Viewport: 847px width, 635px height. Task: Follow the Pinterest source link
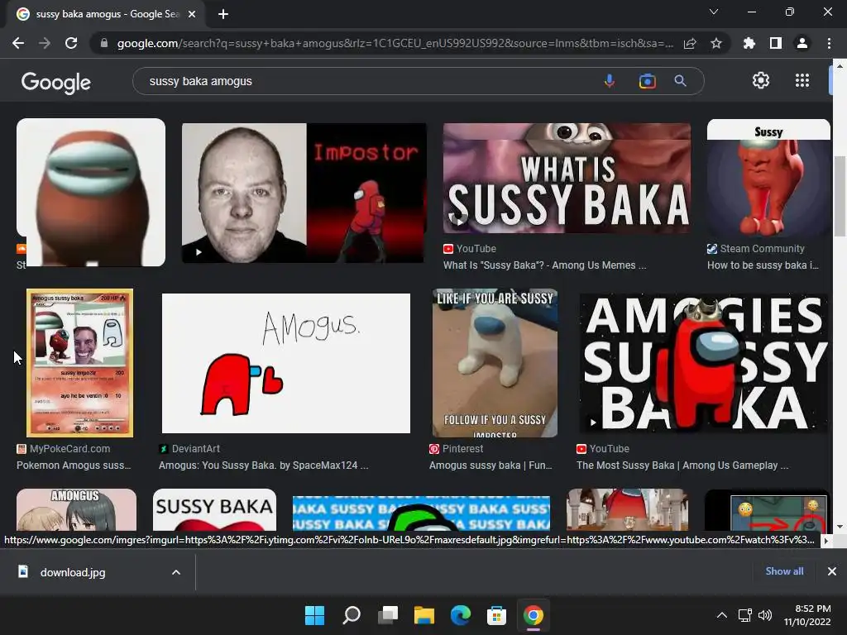[x=457, y=449]
